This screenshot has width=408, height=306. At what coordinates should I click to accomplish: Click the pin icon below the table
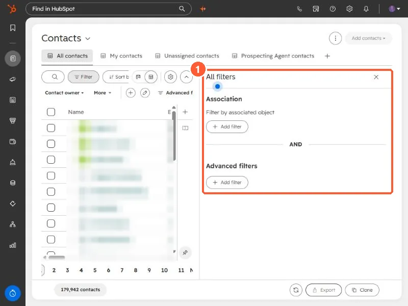point(185,252)
